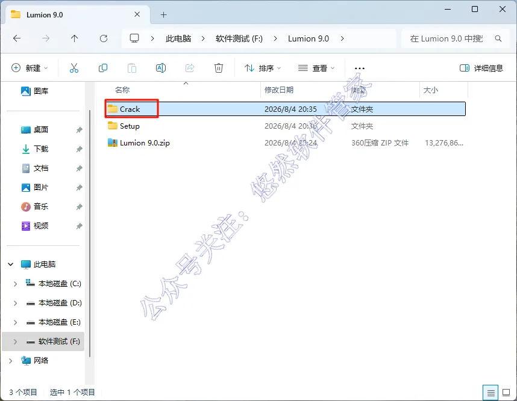Click the 13,276,86... size cell

tap(444, 142)
